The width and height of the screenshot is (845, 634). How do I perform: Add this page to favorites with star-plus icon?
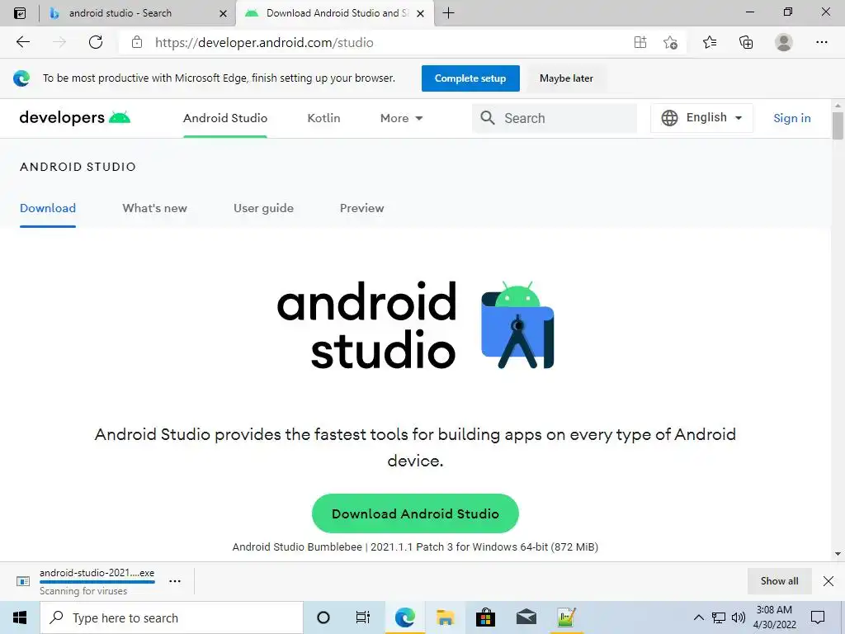[x=670, y=42]
